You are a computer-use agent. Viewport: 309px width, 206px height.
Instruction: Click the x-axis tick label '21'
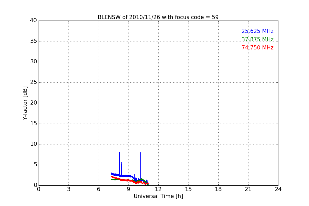click(x=248, y=189)
